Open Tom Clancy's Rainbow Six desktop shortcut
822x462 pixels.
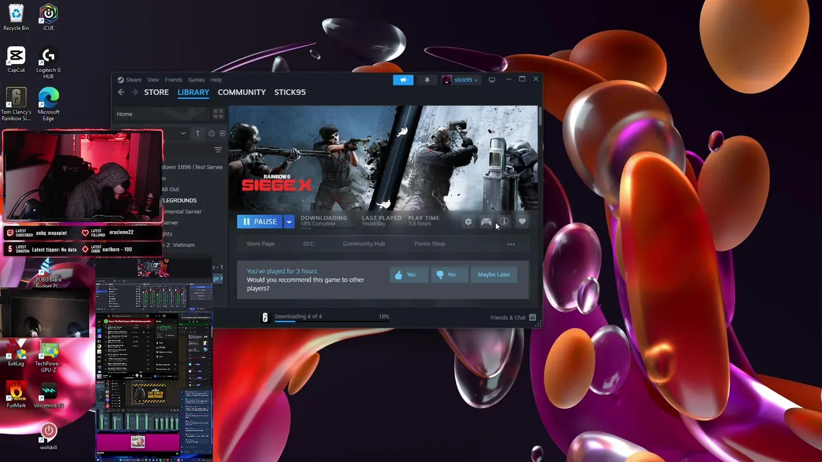[x=16, y=105]
